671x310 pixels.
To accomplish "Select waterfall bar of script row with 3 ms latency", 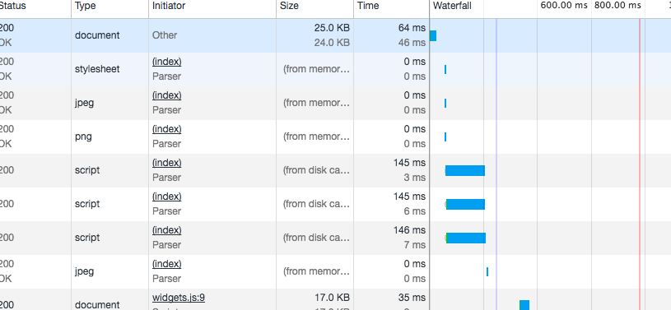I will point(465,170).
